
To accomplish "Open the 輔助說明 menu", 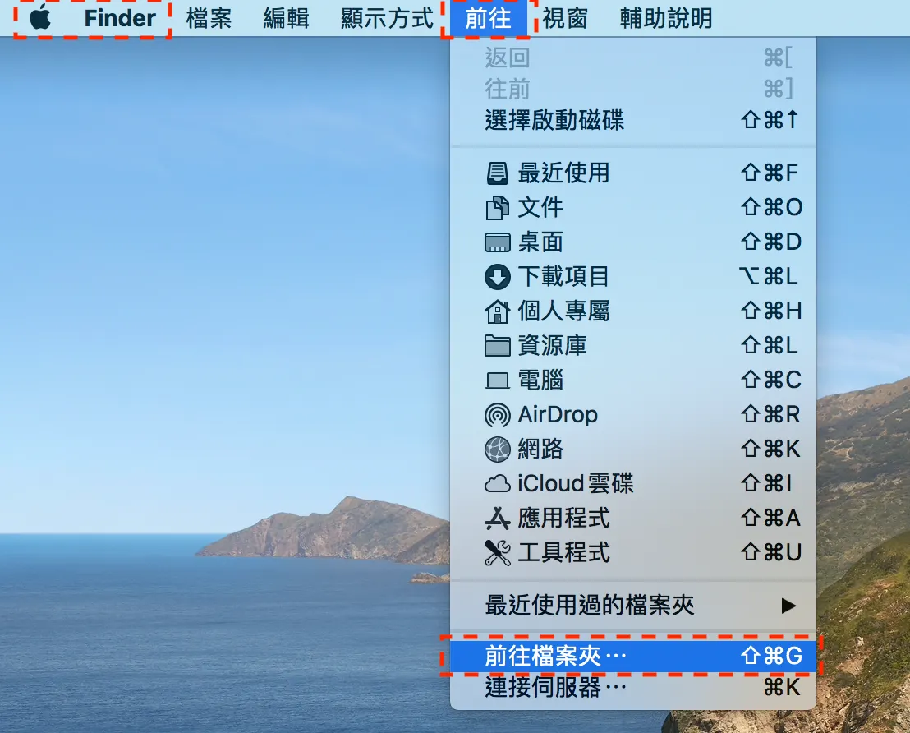I will 666,19.
